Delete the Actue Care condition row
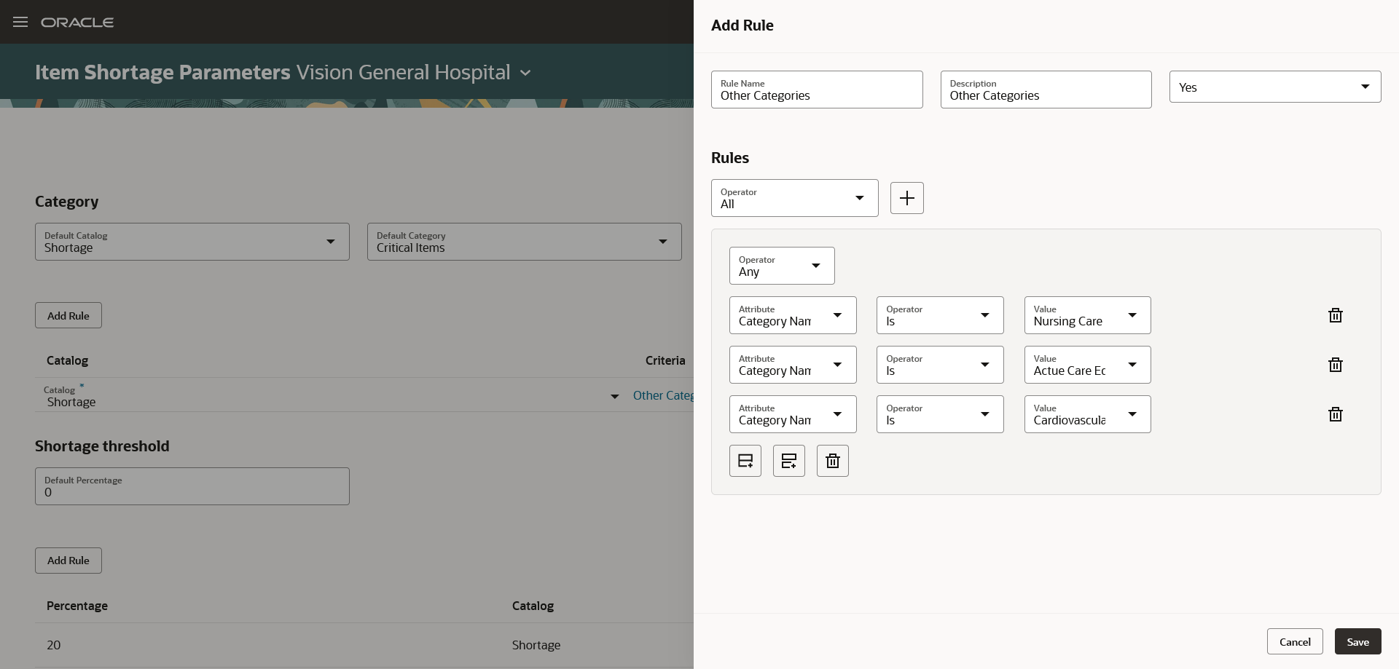Image resolution: width=1399 pixels, height=669 pixels. pos(1335,365)
